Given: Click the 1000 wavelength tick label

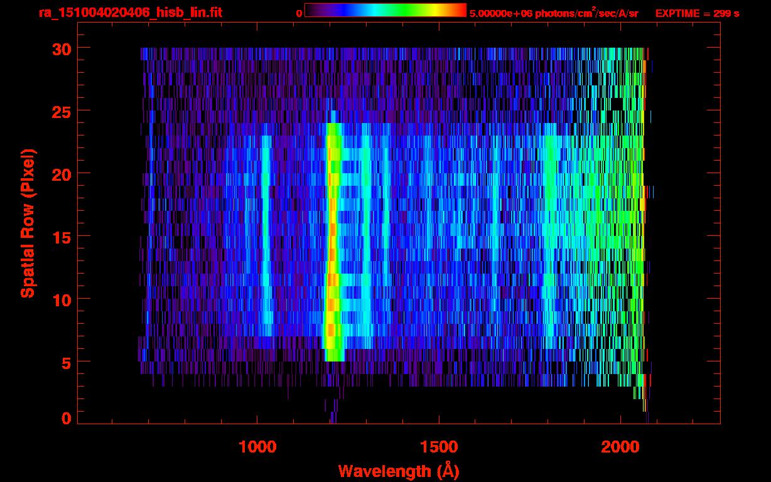Looking at the screenshot, I should pyautogui.click(x=257, y=447).
